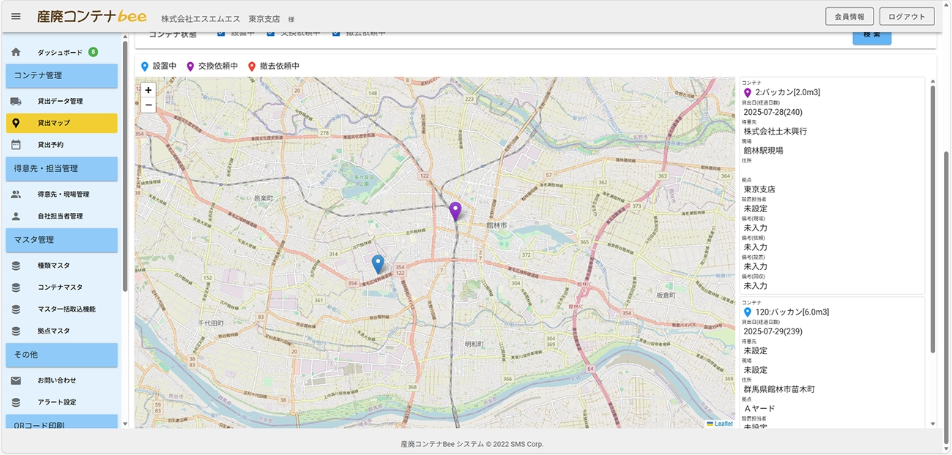The height and width of the screenshot is (455, 952).
Task: Open the コンテナマスタ menu item
Action: pyautogui.click(x=60, y=287)
